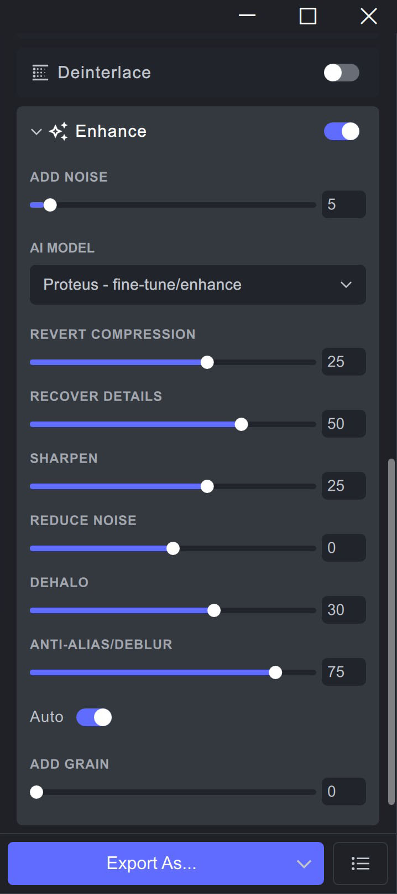Click the Dehalo value input box
Viewport: 397px width, 894px height.
(343, 610)
